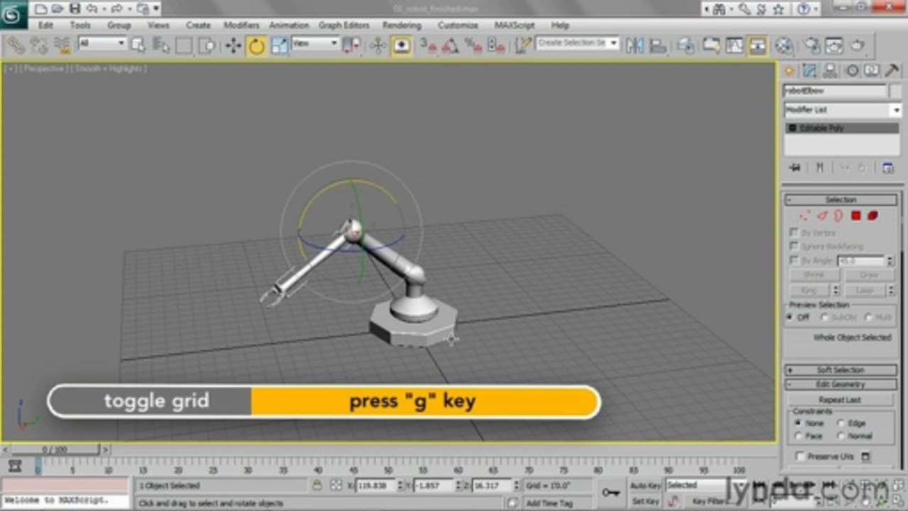Enable the Preserve UVs checkbox

801,457
